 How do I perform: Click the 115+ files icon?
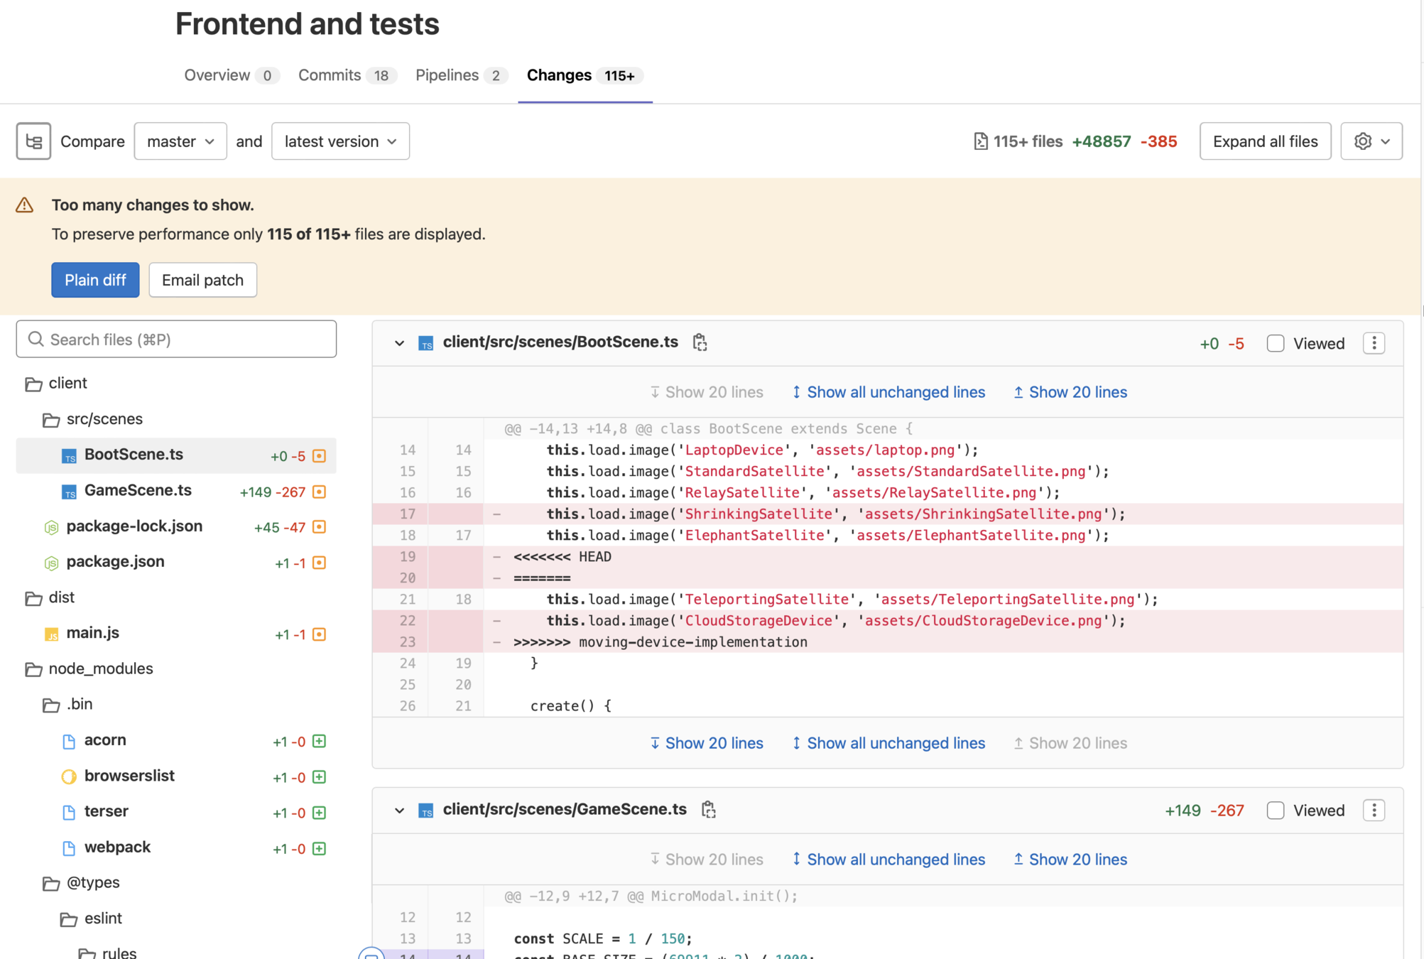pyautogui.click(x=980, y=141)
